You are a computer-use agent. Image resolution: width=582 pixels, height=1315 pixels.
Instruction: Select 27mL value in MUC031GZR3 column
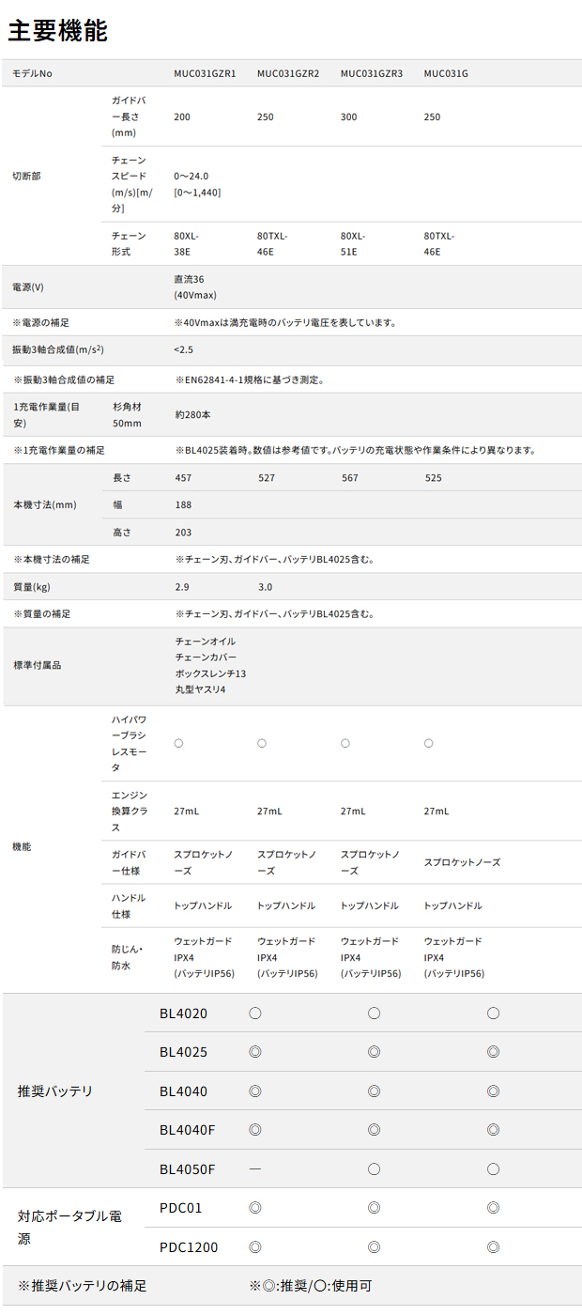pos(354,811)
